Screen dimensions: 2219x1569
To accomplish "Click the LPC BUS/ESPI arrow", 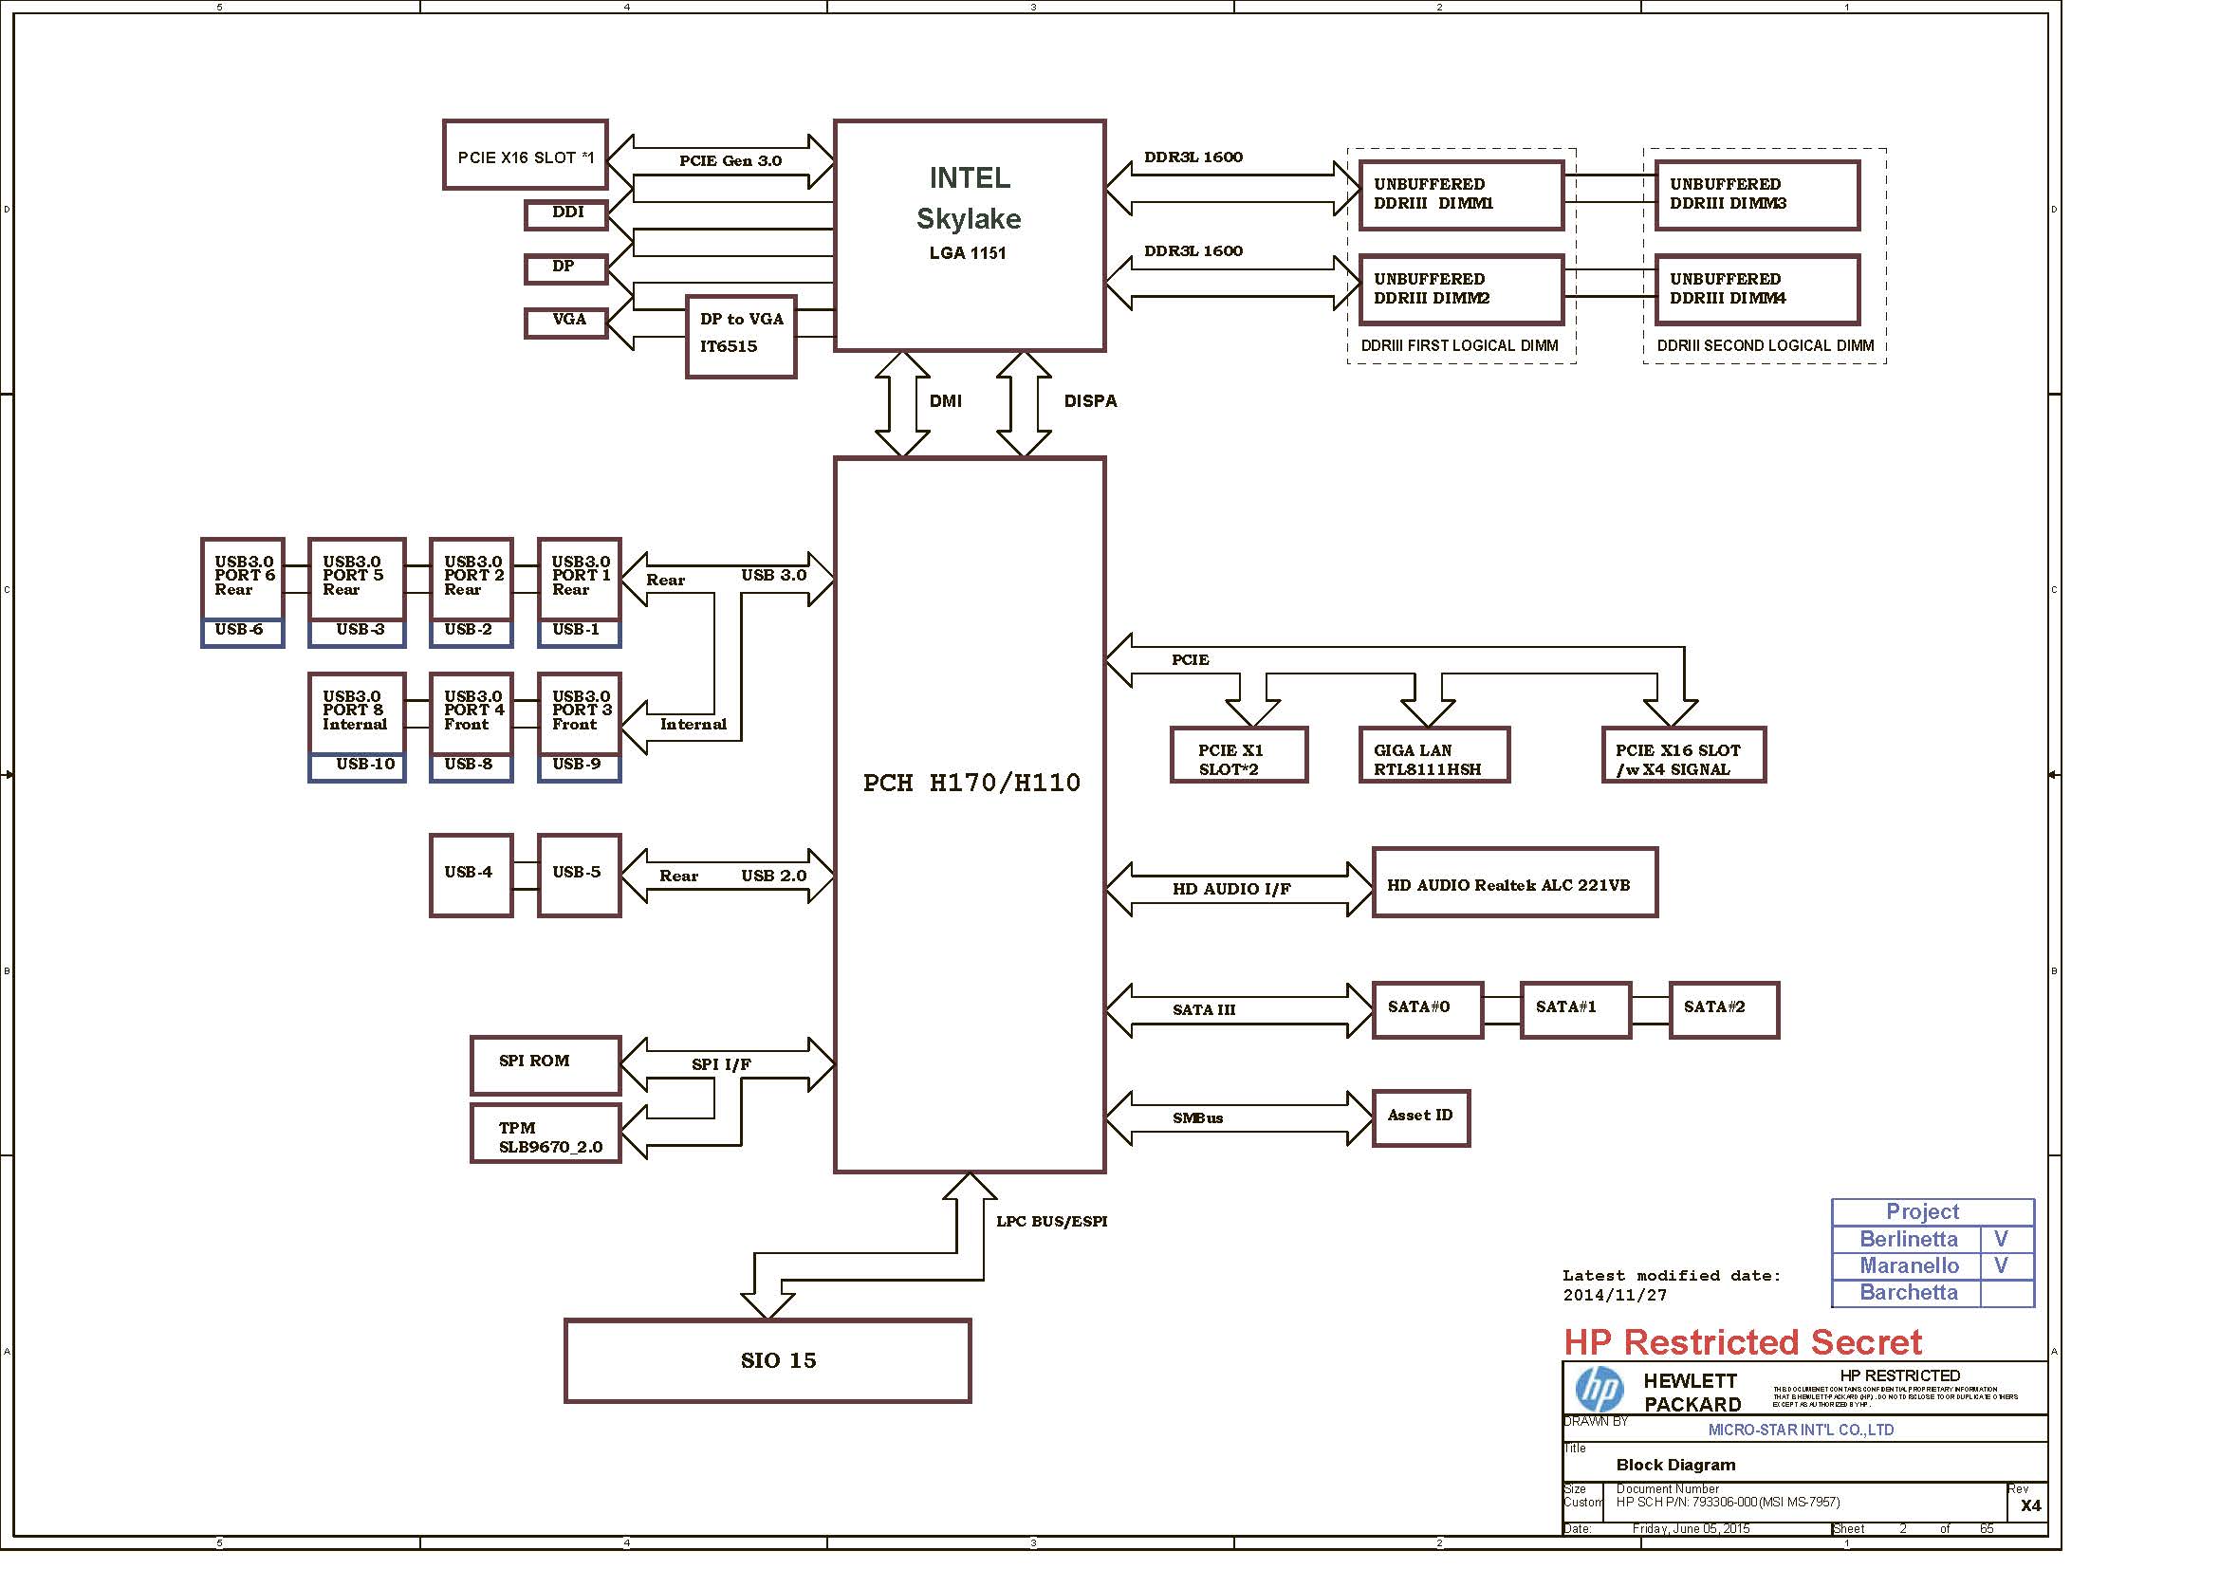I will (x=970, y=1232).
